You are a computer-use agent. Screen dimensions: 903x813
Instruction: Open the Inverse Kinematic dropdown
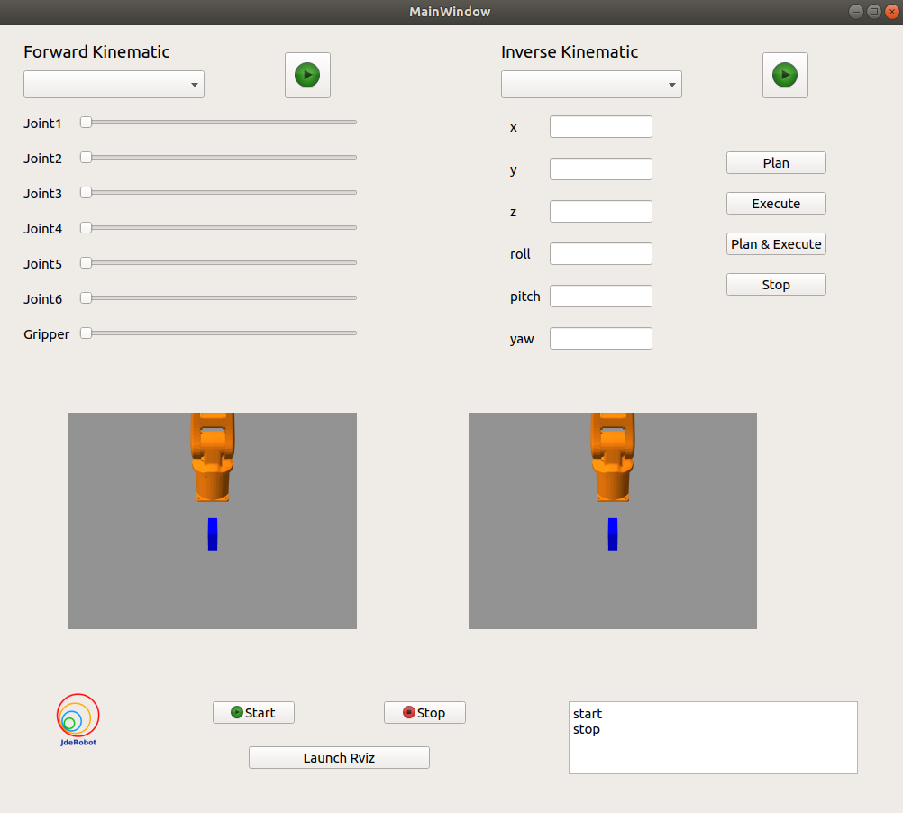click(591, 84)
